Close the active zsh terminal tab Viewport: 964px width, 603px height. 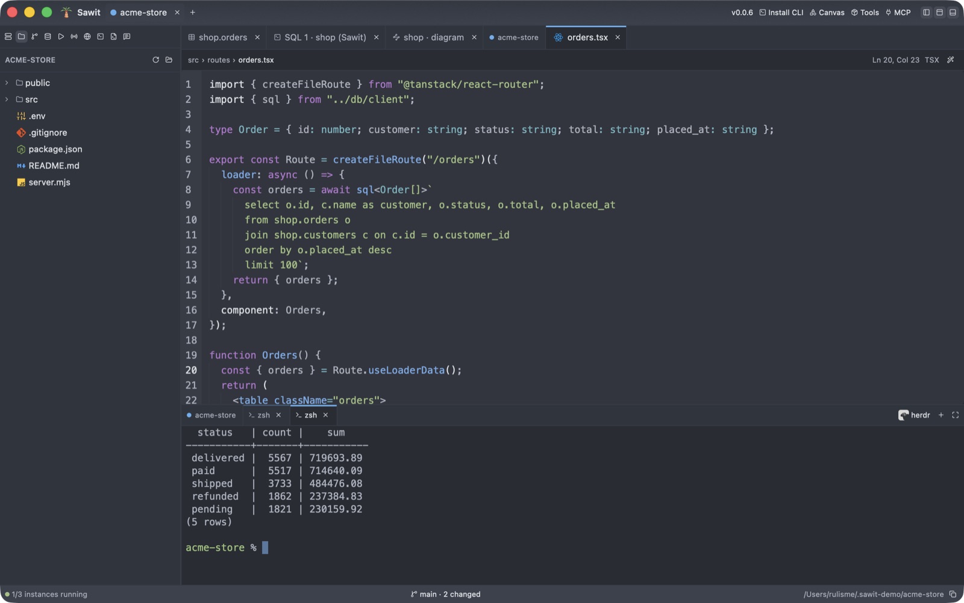point(325,415)
